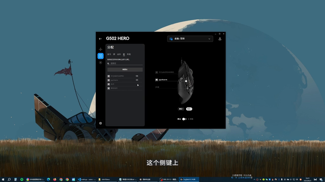This screenshot has width=325, height=182.
Task: Select the 华为MATE60PRO macro entry
Action: tap(117, 76)
